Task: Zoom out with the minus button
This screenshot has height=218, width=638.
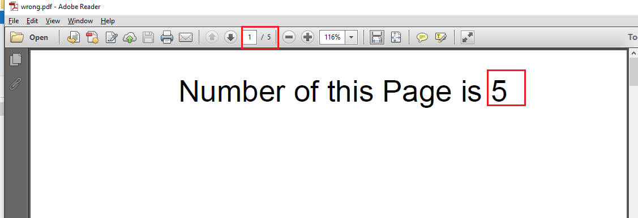Action: [289, 37]
